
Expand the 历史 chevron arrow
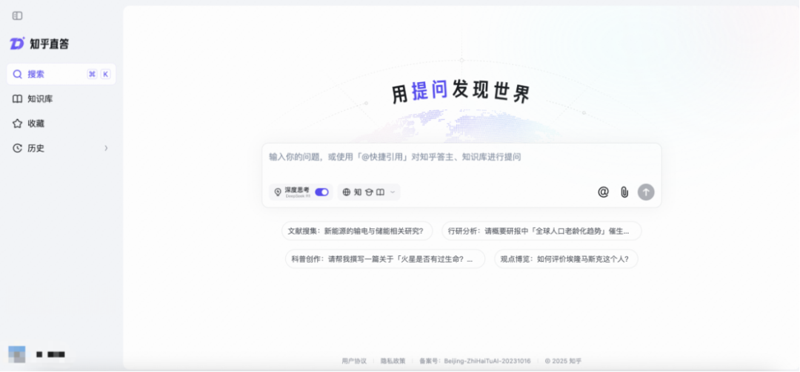coord(106,149)
